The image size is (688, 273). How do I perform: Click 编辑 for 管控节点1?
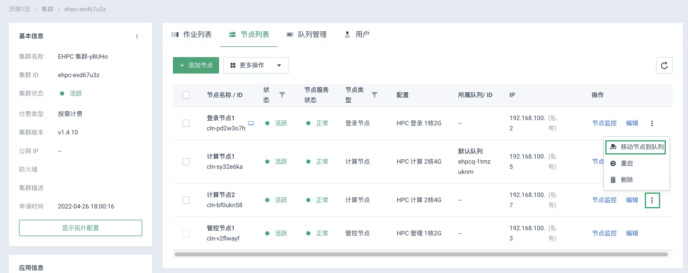point(632,233)
